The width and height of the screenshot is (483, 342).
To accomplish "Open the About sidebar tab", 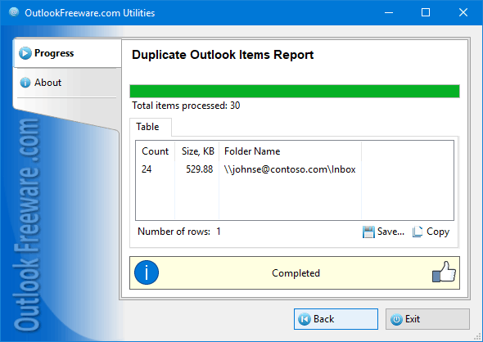I will pos(67,83).
